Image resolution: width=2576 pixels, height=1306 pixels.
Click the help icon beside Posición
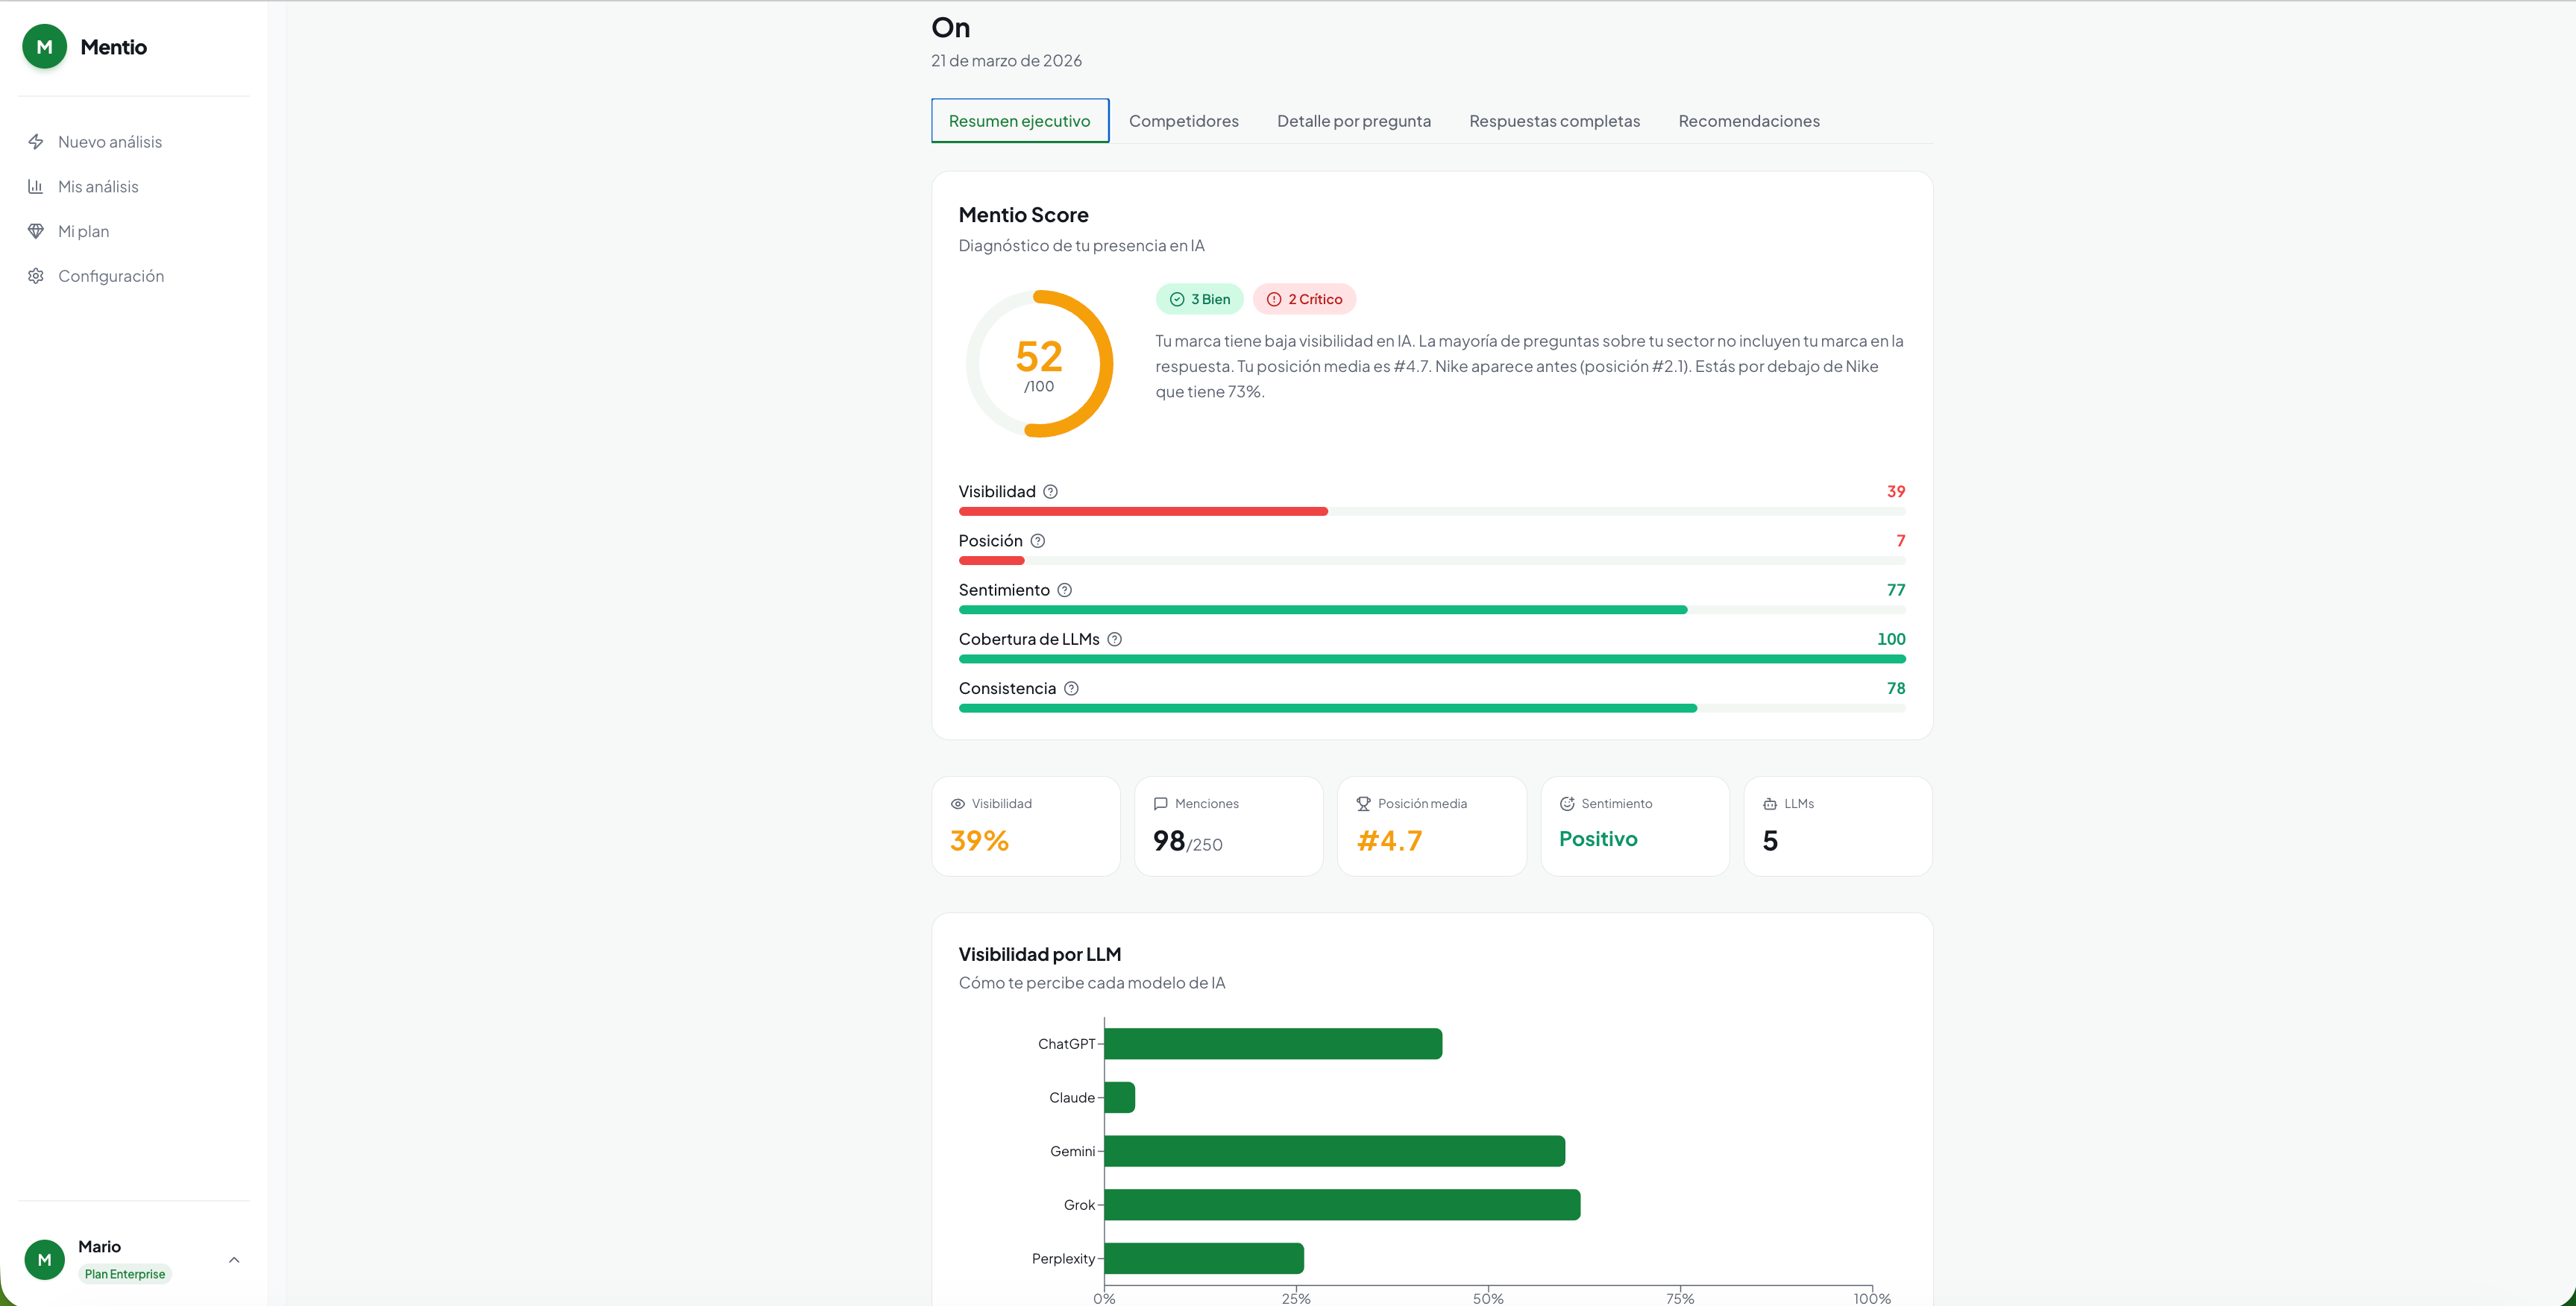point(1037,540)
